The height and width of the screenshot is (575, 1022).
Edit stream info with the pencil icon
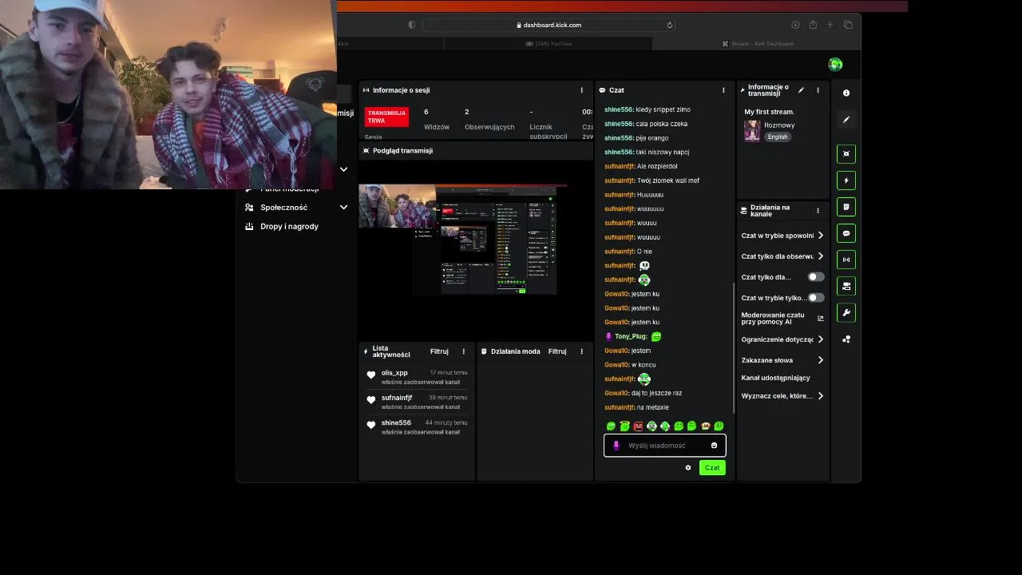pos(801,90)
